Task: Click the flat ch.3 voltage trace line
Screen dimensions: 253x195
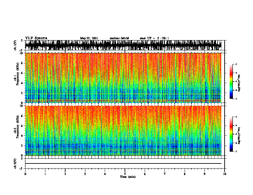Action: (x=123, y=163)
